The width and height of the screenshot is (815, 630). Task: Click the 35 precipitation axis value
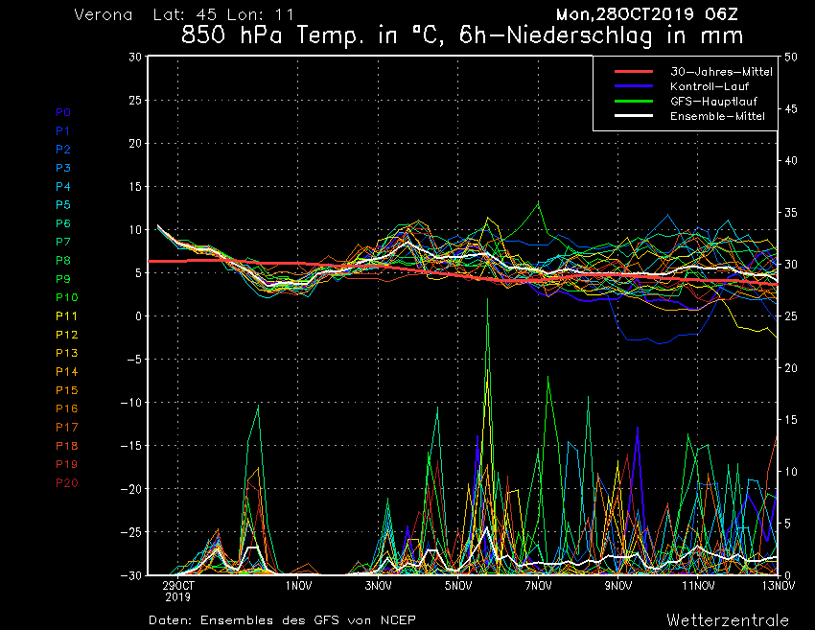(791, 213)
